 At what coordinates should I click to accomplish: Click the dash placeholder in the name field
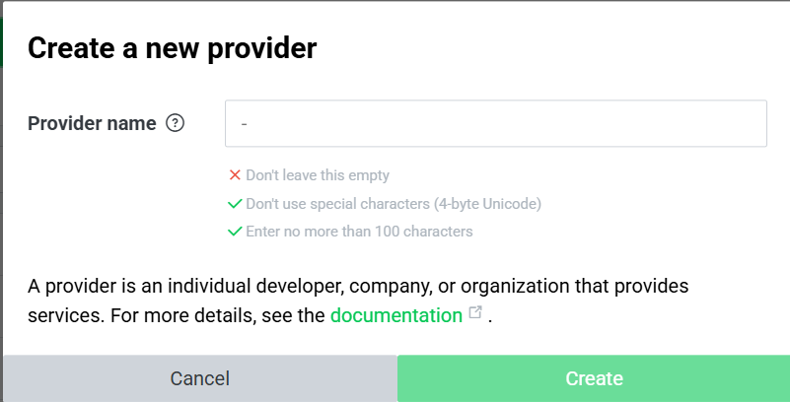(x=244, y=124)
